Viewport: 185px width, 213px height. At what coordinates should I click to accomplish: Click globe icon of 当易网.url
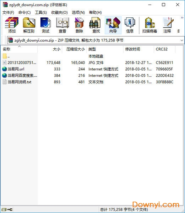5,69
